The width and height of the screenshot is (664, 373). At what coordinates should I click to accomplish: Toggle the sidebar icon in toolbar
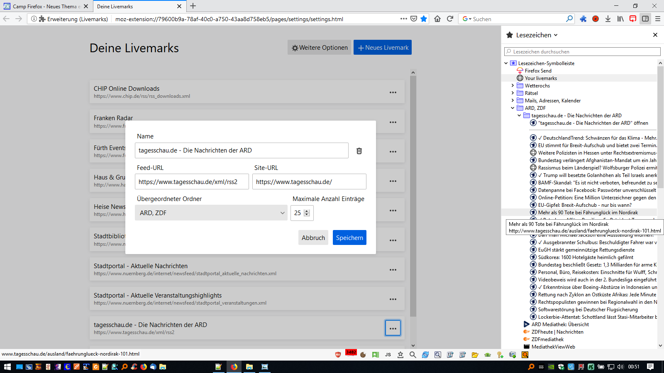click(x=645, y=19)
